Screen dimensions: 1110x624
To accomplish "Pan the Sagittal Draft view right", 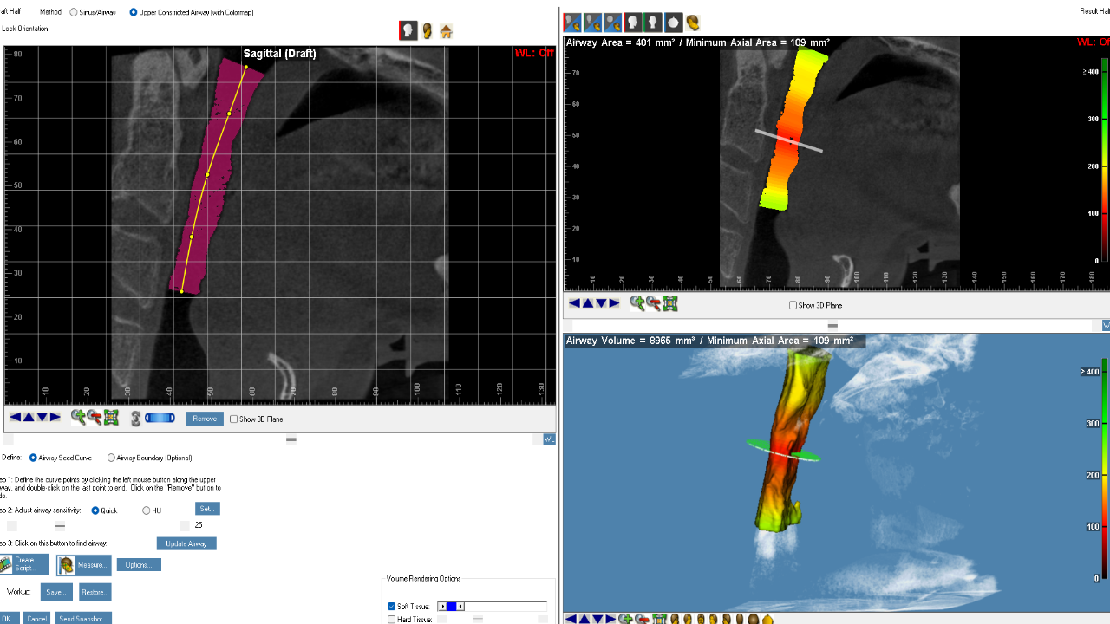I will click(55, 418).
